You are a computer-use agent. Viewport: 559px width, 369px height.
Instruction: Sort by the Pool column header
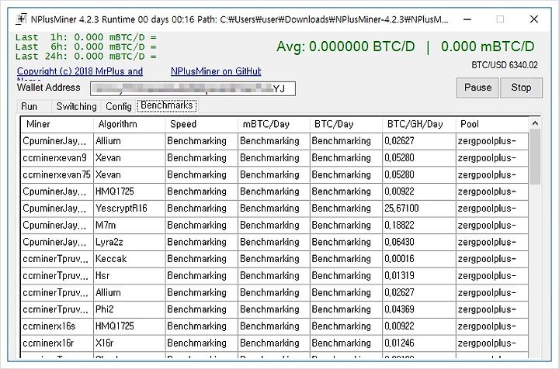pyautogui.click(x=492, y=124)
